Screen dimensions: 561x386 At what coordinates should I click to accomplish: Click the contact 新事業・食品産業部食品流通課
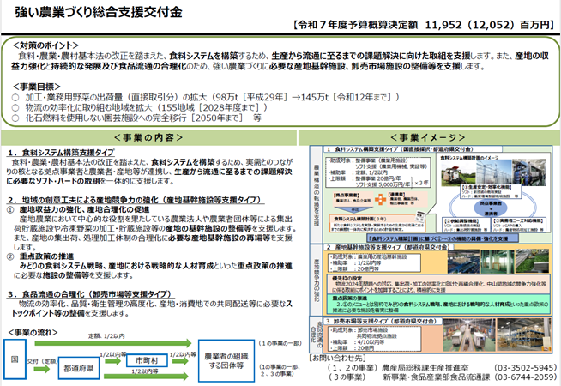[437, 377]
